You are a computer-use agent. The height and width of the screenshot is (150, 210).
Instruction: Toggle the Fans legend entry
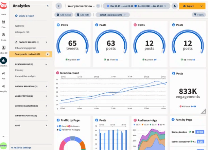[x=62, y=126]
